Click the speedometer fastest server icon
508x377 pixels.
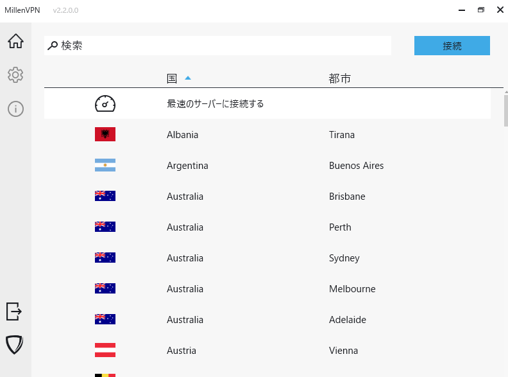[x=105, y=103]
